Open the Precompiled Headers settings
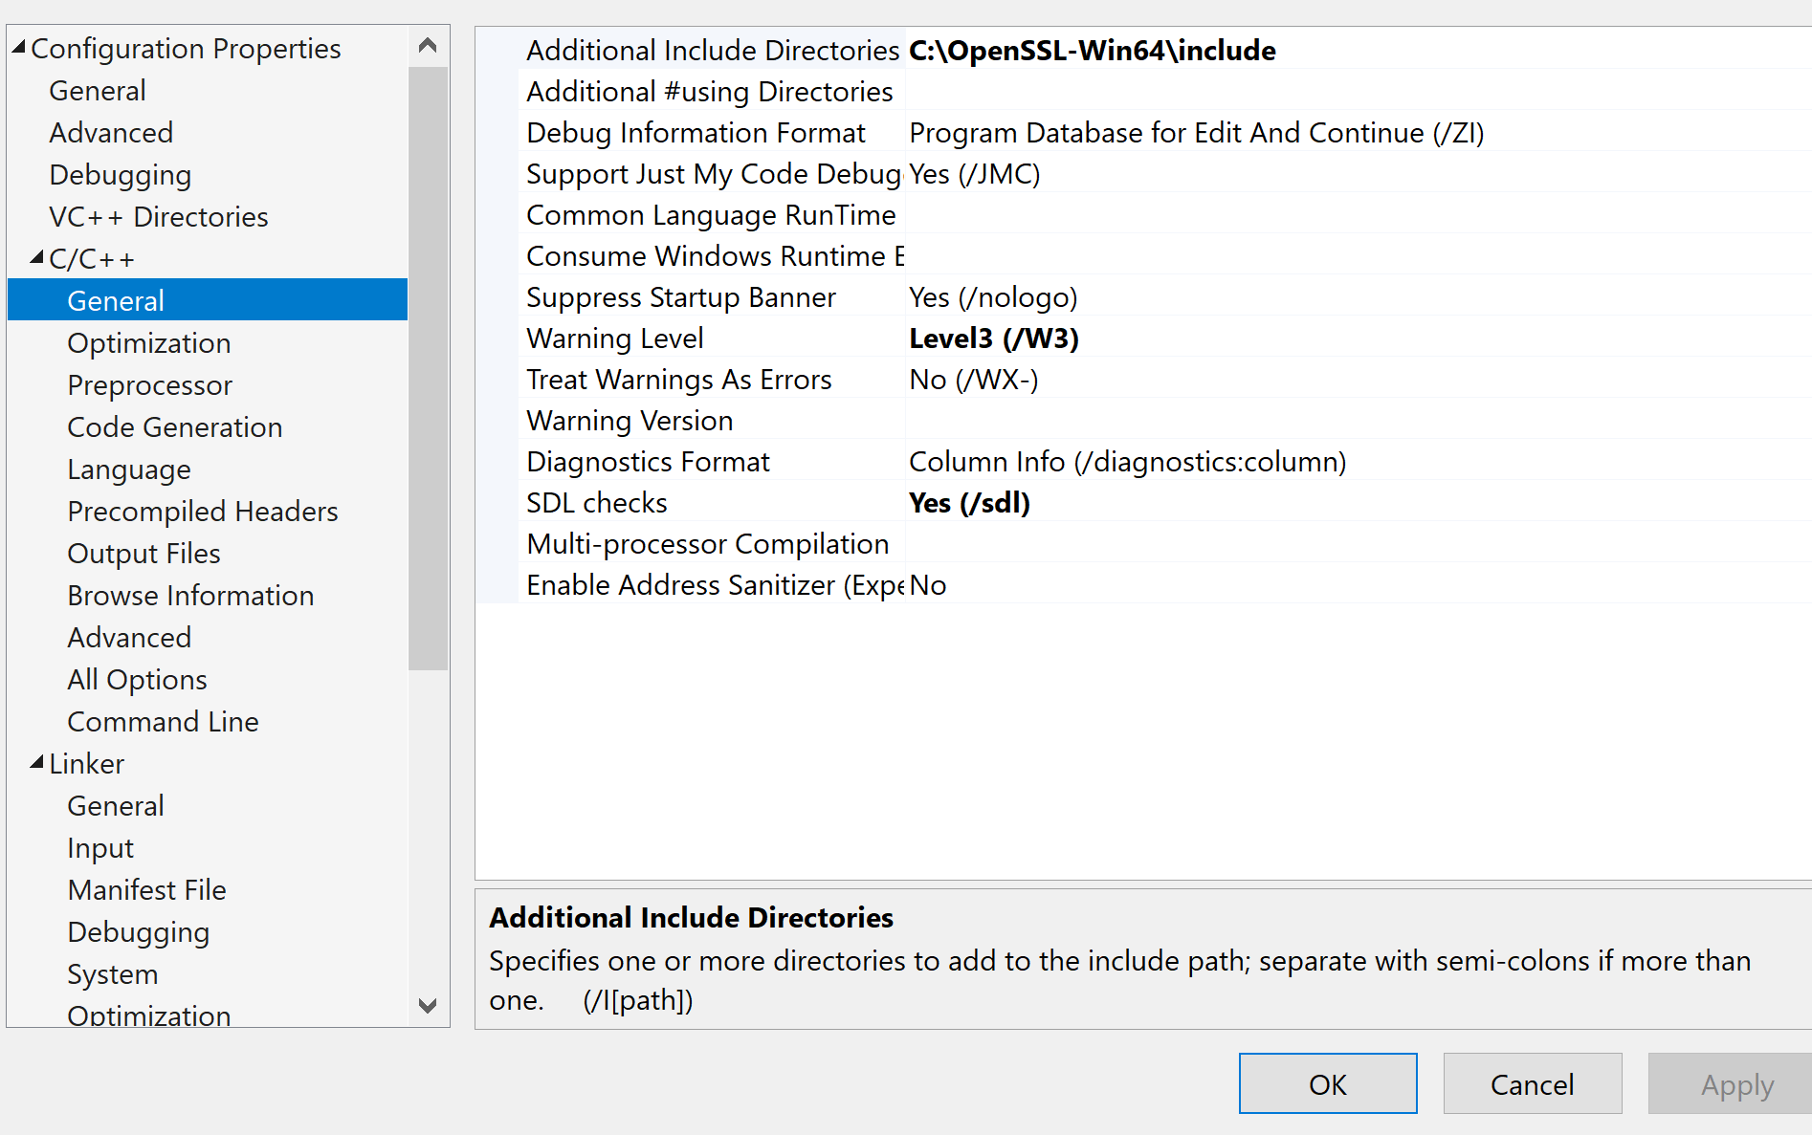 point(202,511)
